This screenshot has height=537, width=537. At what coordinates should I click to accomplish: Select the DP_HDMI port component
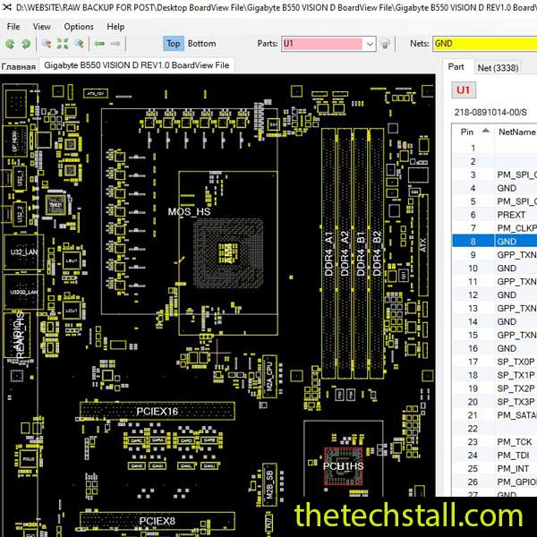click(14, 141)
